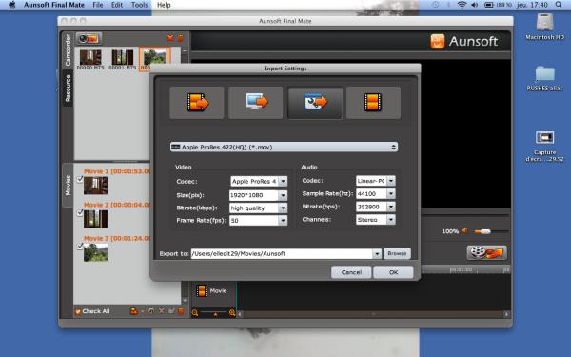Image resolution: width=571 pixels, height=357 pixels.
Task: Toggle the Movie 3 checkbox
Action: click(80, 247)
